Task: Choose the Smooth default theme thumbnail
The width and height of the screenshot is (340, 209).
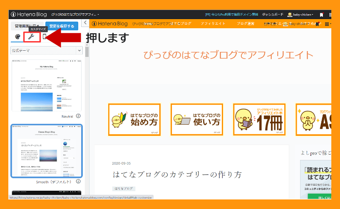Action: tap(47, 151)
